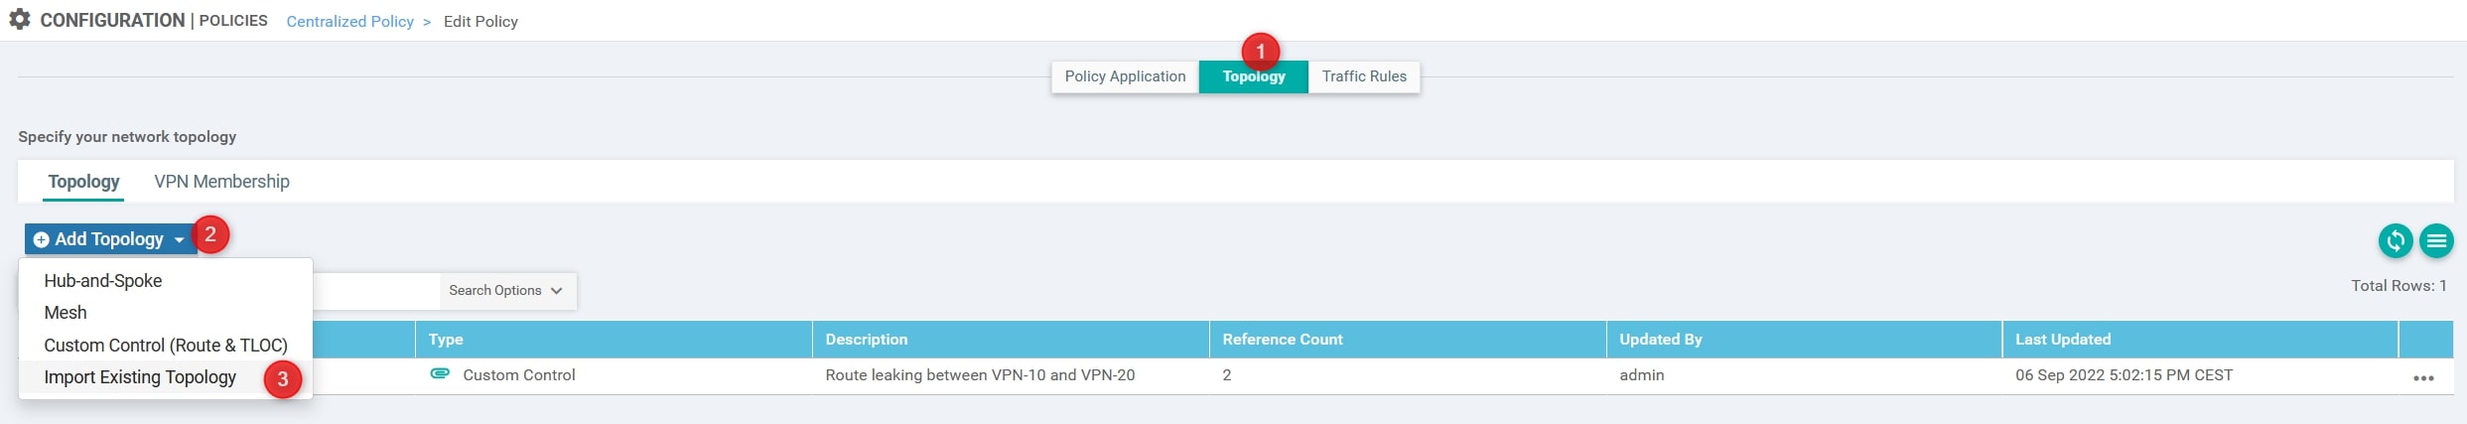Click in the search input field
Image resolution: width=2467 pixels, height=424 pixels.
(x=375, y=291)
